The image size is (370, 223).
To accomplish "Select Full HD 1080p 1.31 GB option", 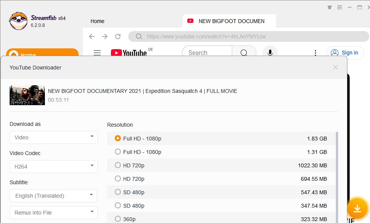I will click(118, 152).
